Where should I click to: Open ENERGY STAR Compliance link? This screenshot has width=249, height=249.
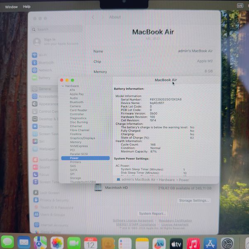pyautogui.click(x=136, y=225)
